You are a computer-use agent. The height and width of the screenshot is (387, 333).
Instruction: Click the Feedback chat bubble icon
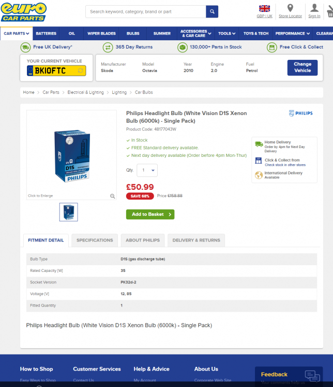point(312,376)
